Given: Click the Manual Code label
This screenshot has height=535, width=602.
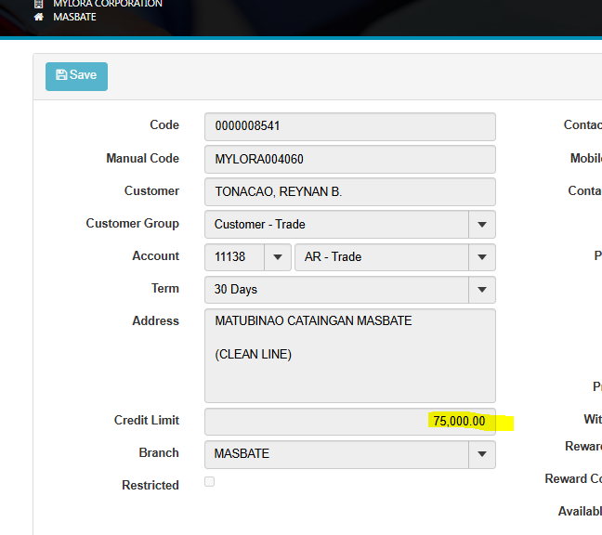Looking at the screenshot, I should [x=142, y=158].
